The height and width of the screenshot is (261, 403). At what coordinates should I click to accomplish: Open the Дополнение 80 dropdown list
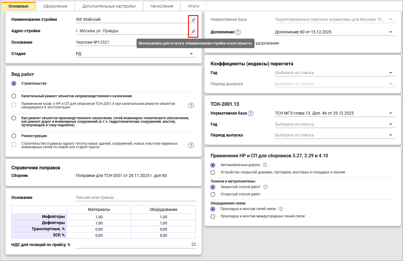click(x=390, y=32)
